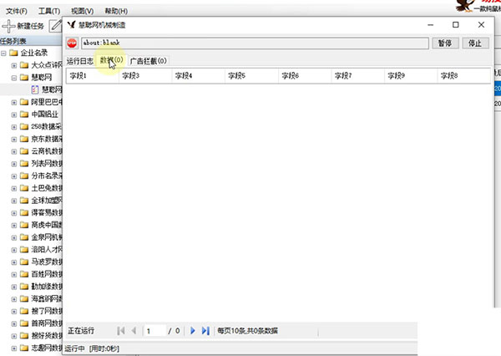Expand the 258数据 folder
Image resolution: width=501 pixels, height=356 pixels.
pos(14,127)
